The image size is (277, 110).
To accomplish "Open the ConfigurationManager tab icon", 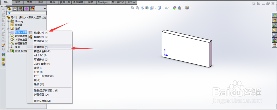I will (x=21, y=9).
